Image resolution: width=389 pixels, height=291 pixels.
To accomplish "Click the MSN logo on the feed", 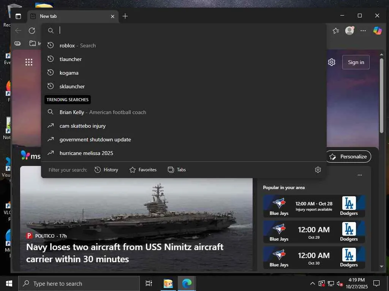I will click(x=30, y=156).
